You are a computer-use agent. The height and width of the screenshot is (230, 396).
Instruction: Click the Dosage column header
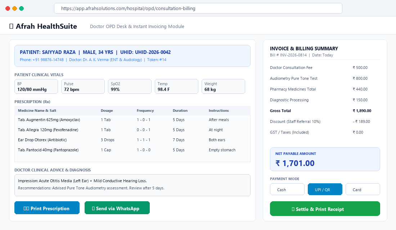coord(107,110)
